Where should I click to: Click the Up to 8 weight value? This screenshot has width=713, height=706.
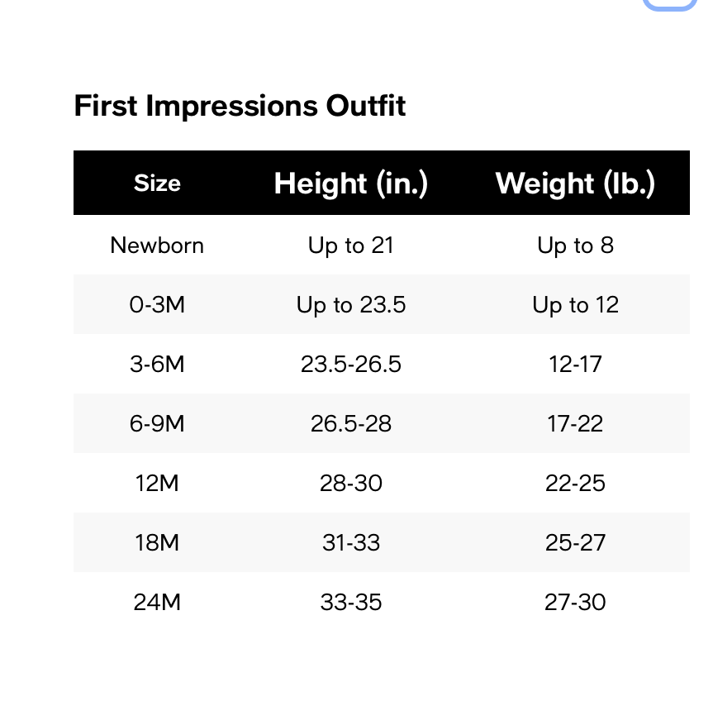coord(575,246)
